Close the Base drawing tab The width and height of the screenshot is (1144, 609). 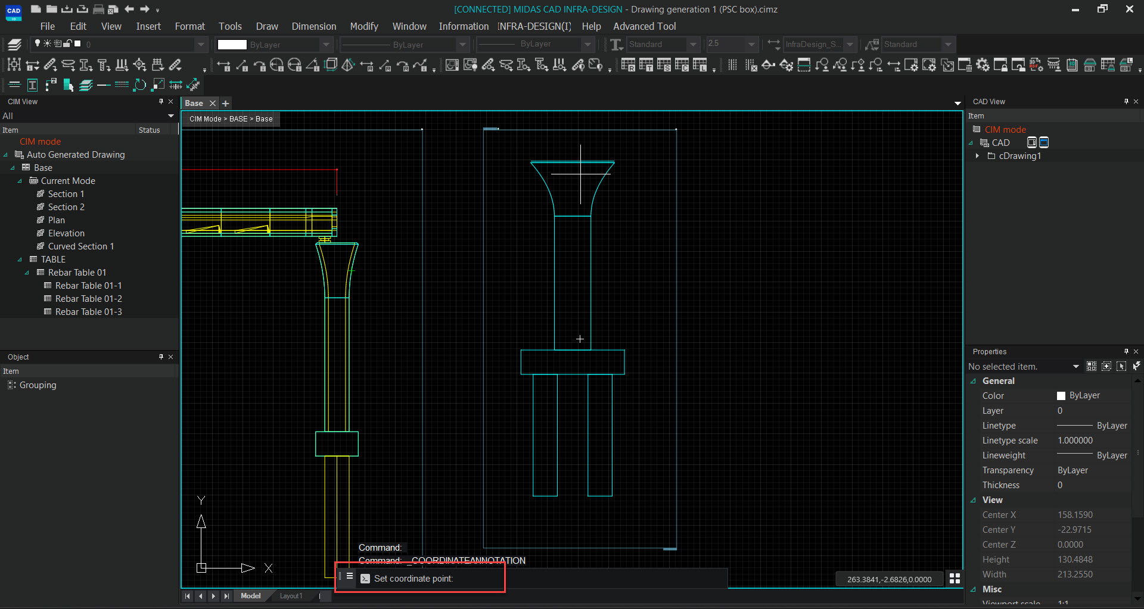point(212,103)
